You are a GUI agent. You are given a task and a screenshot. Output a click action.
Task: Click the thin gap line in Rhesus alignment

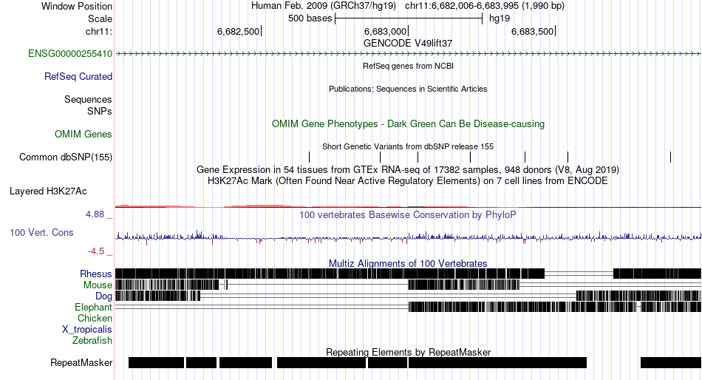tap(579, 274)
